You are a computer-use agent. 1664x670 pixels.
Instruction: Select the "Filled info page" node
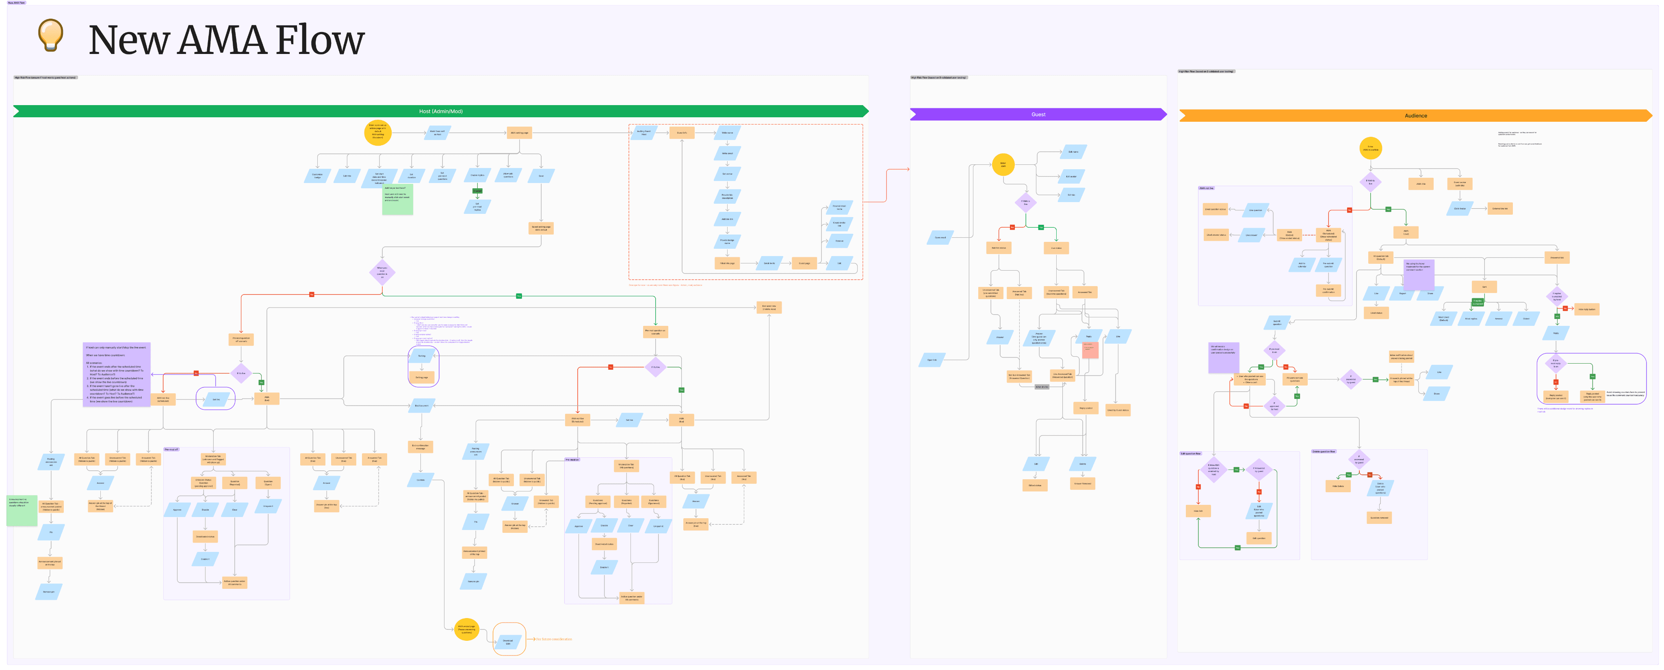coord(727,263)
